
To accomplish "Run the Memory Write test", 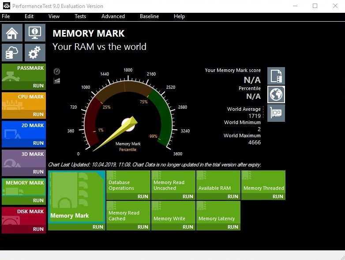I will [173, 227].
